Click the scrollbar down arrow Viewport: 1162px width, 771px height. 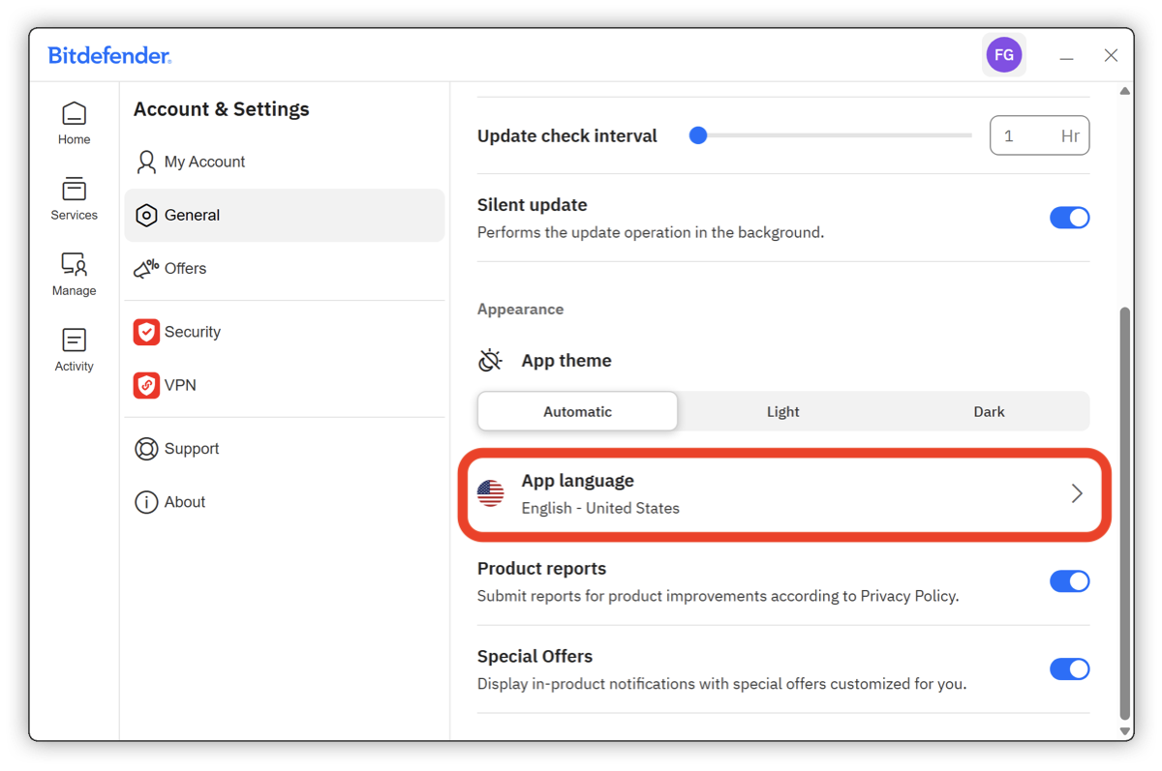[x=1124, y=731]
